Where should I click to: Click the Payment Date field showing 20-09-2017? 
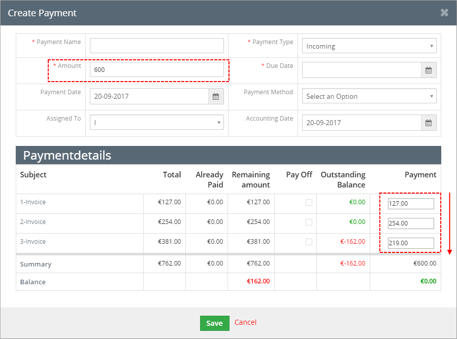149,96
